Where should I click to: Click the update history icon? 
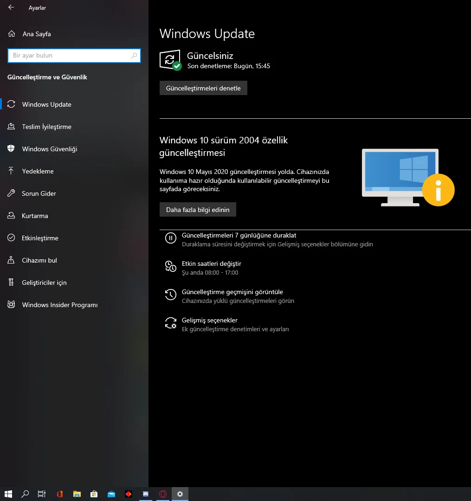pyautogui.click(x=171, y=295)
